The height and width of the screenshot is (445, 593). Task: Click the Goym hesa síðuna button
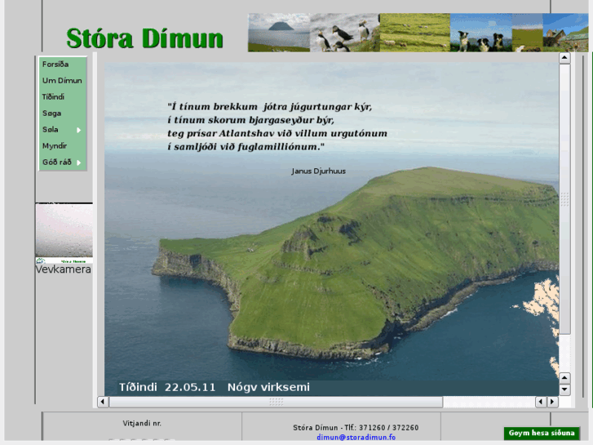point(542,433)
